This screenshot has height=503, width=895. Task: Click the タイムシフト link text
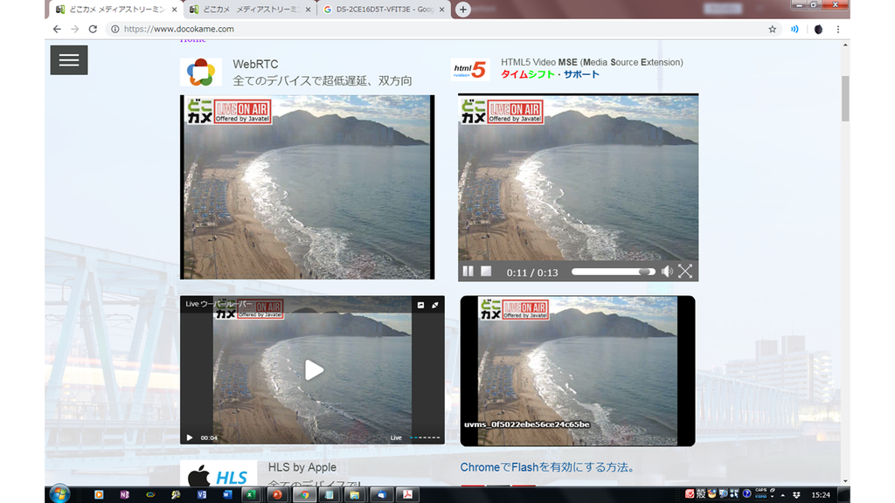click(x=528, y=74)
